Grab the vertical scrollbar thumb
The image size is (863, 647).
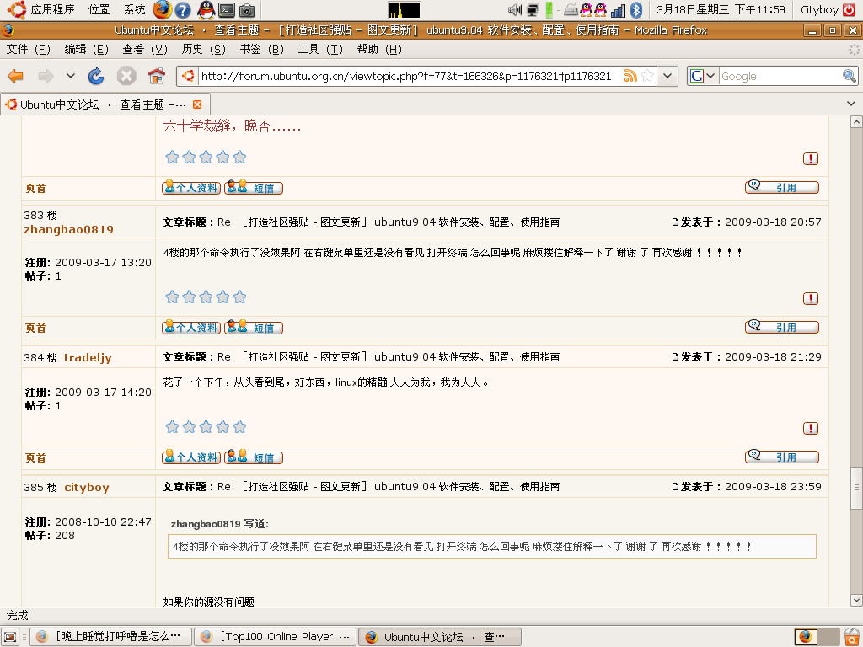[x=856, y=488]
